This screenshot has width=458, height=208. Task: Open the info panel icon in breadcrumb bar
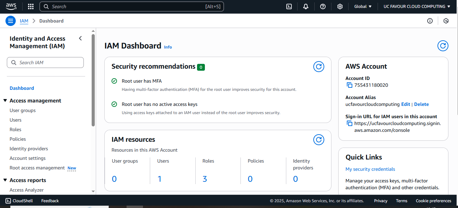(x=430, y=21)
